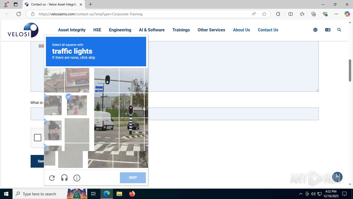Open favorites list icon
The height and width of the screenshot is (199, 353).
(302, 14)
